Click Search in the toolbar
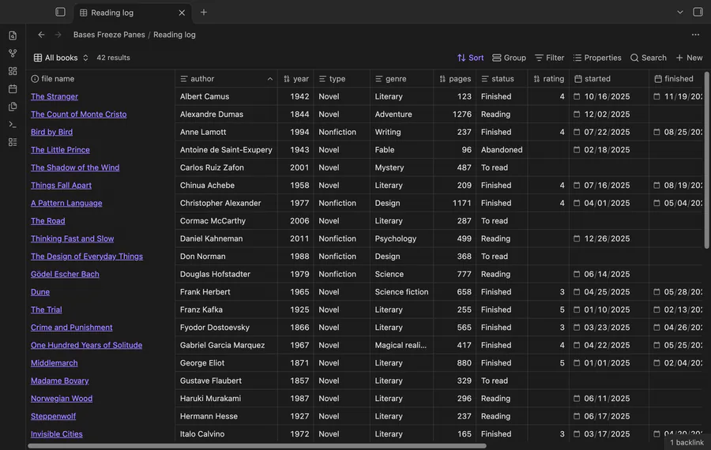The height and width of the screenshot is (450, 711). pos(649,58)
